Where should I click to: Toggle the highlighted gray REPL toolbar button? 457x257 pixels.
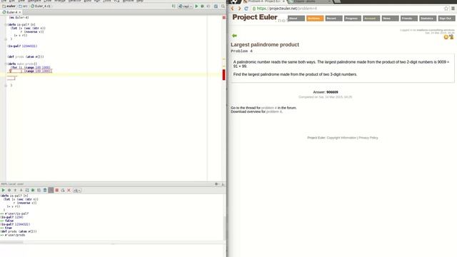pyautogui.click(x=51, y=191)
